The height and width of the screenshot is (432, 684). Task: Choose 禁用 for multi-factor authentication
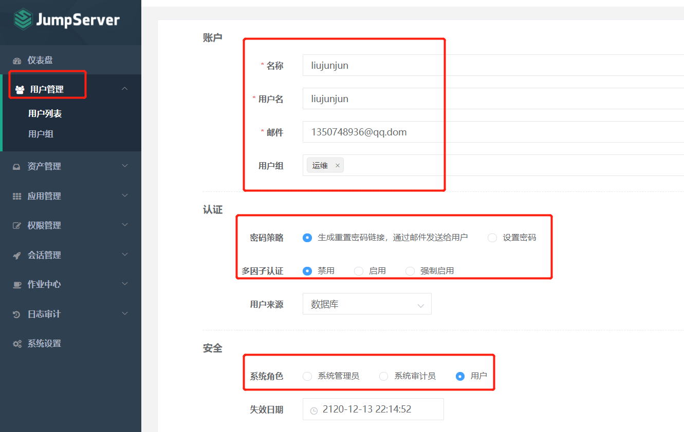pyautogui.click(x=307, y=271)
